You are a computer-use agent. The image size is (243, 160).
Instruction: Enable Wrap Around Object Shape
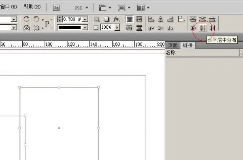130,28
